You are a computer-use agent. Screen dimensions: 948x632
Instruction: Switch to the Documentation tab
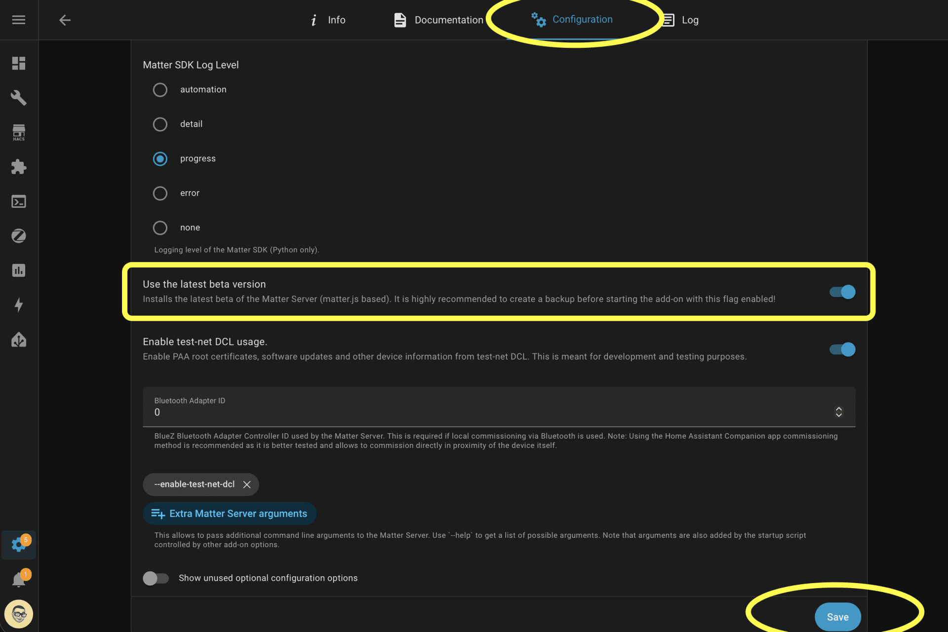[x=436, y=20]
